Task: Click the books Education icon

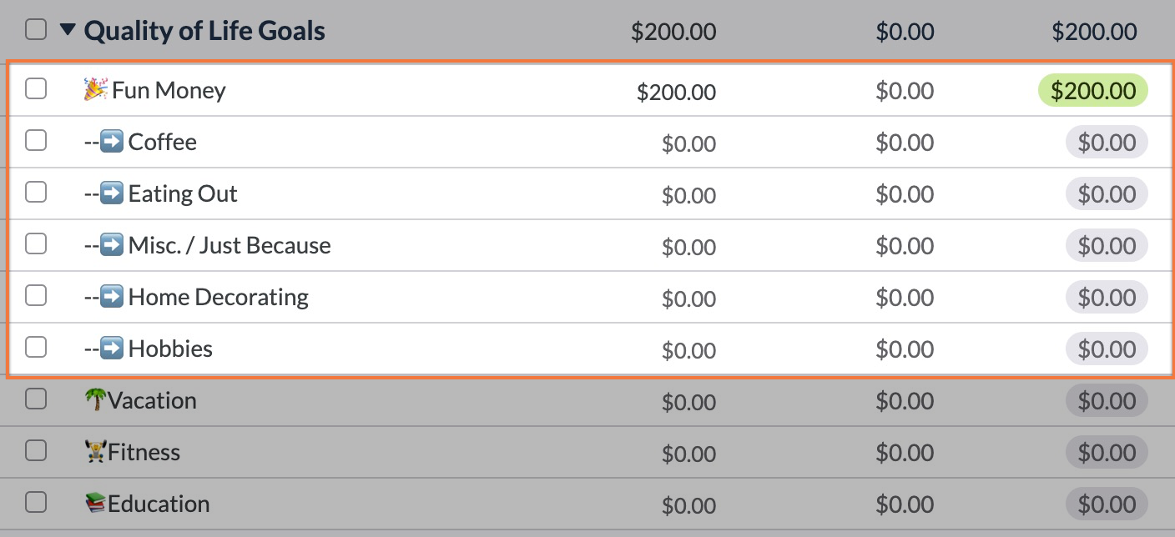Action: tap(95, 504)
